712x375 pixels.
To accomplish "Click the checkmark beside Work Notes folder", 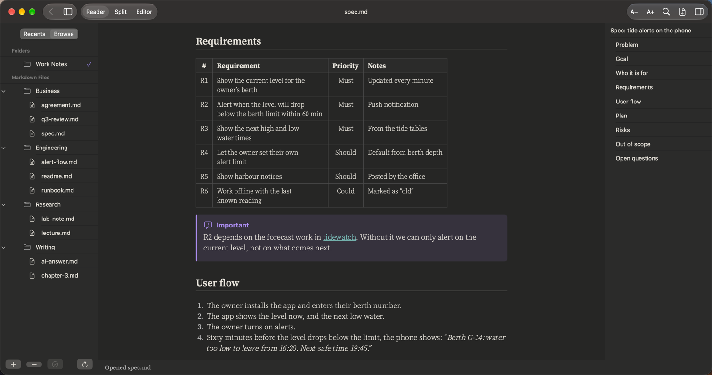I will point(89,64).
